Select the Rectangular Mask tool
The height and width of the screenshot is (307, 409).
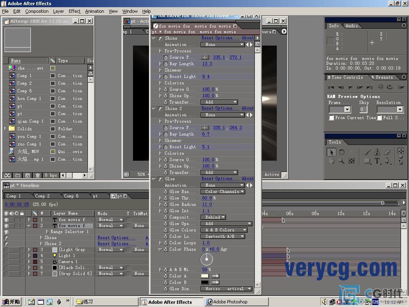click(367, 161)
